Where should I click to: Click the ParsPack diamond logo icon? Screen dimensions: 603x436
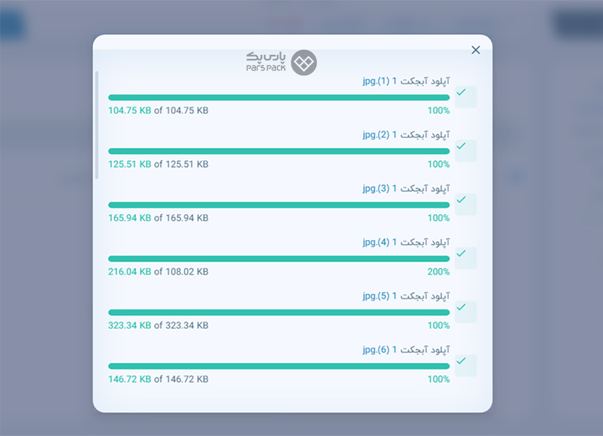pyautogui.click(x=304, y=62)
